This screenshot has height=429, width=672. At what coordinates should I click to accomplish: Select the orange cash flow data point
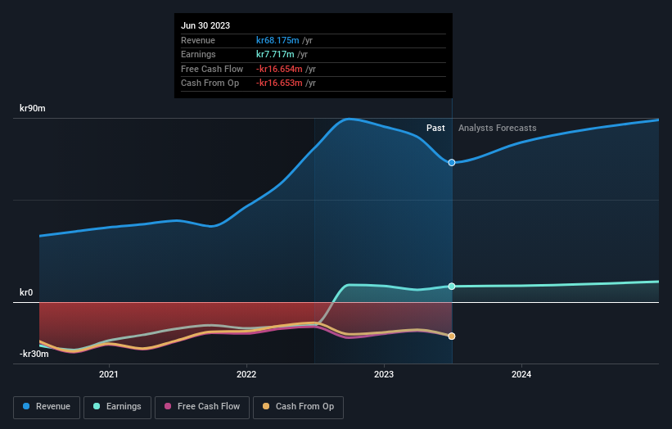coord(452,336)
